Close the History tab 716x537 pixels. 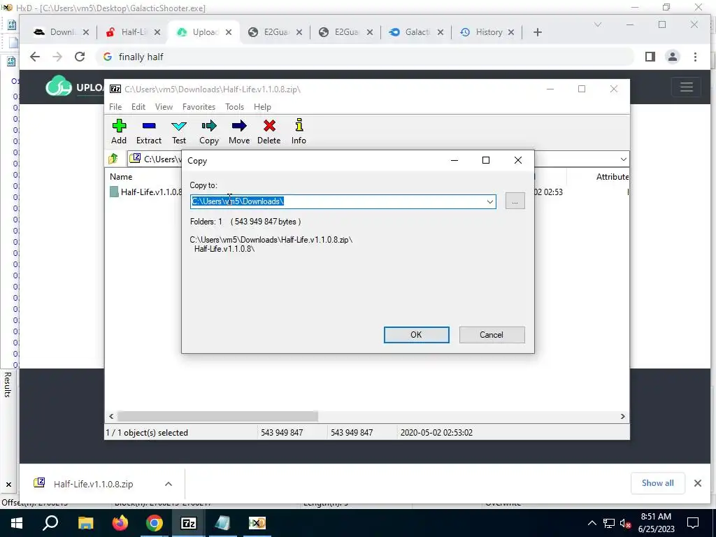point(511,32)
